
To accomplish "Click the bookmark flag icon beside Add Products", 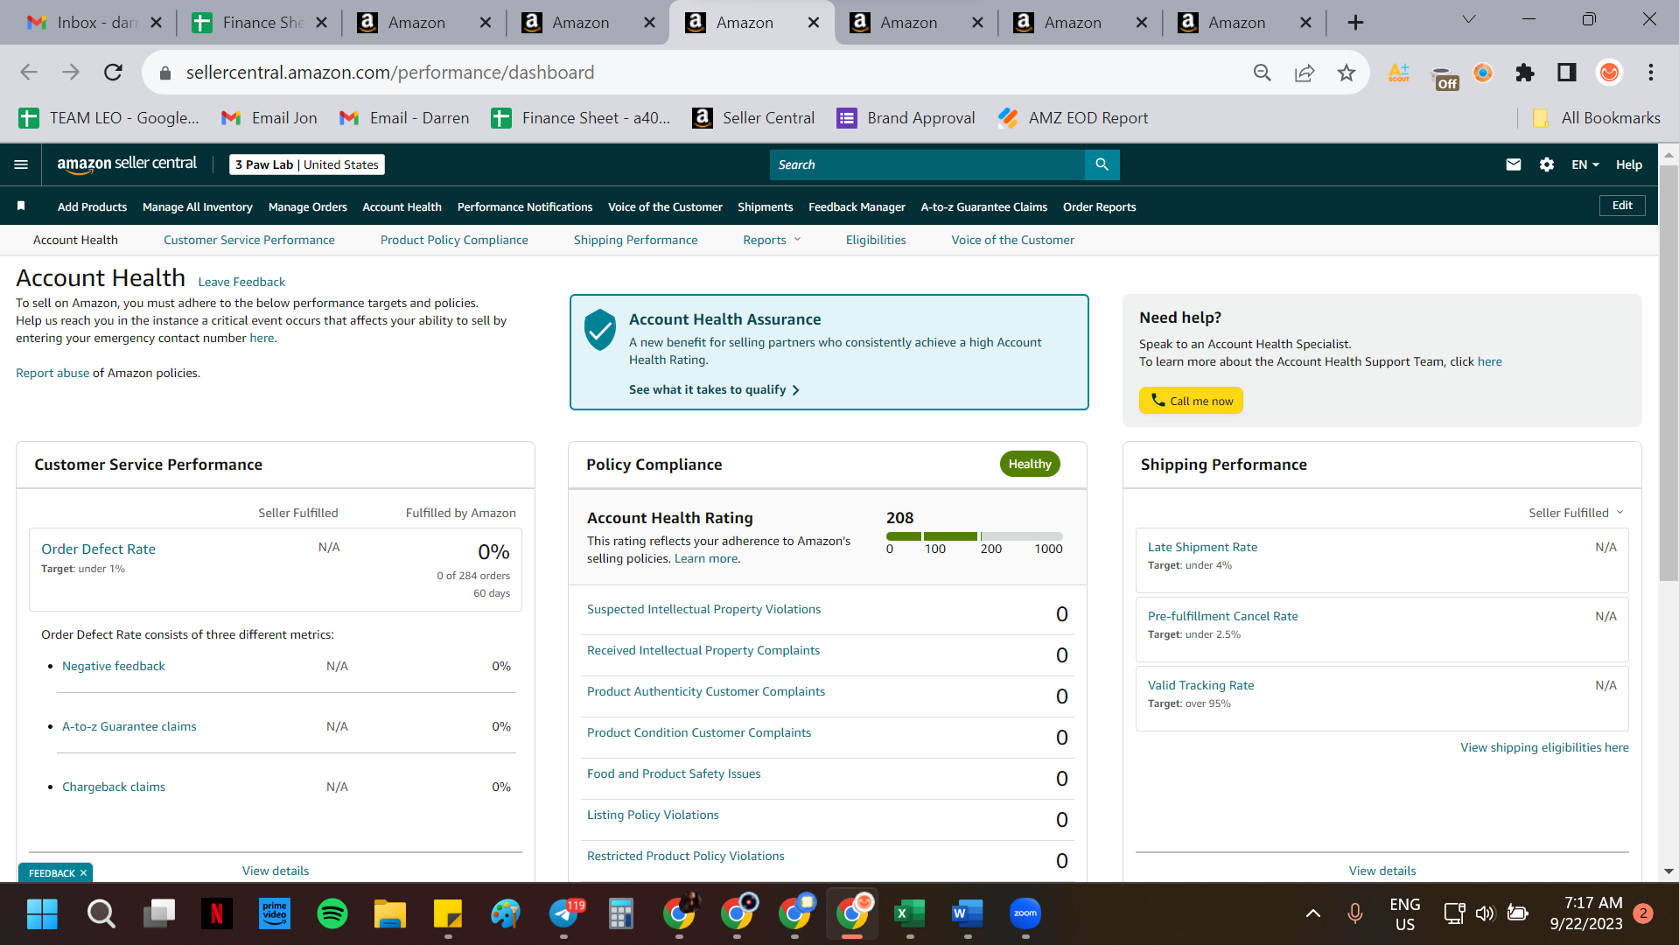I will [21, 206].
